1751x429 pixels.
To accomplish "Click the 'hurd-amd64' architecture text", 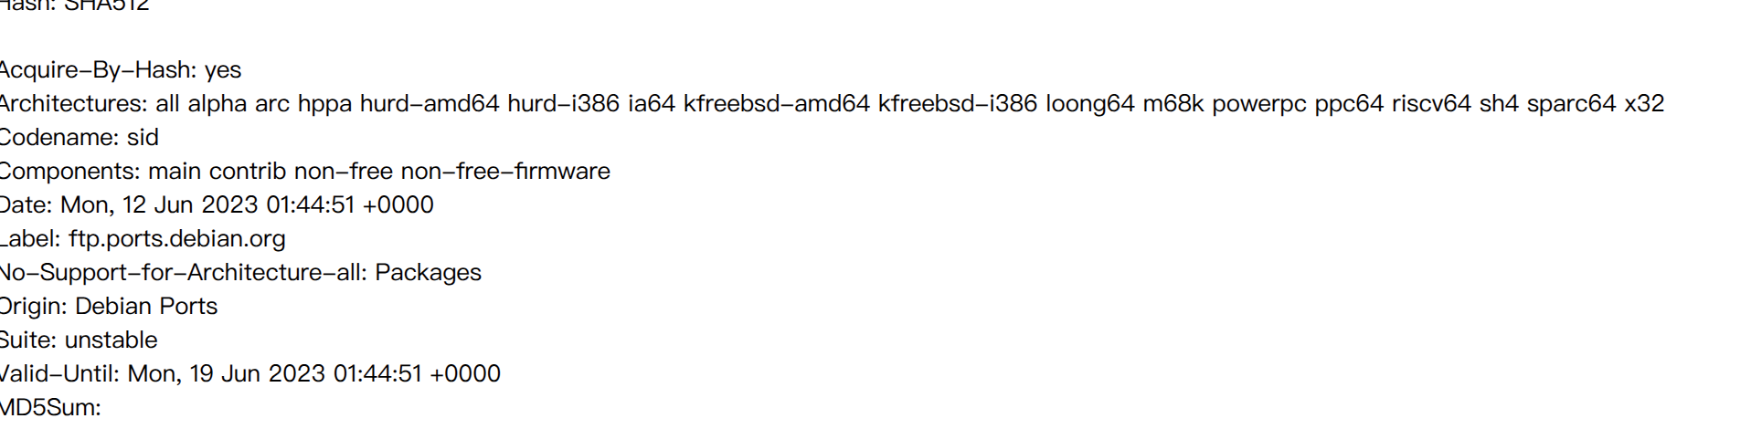I will [x=430, y=104].
